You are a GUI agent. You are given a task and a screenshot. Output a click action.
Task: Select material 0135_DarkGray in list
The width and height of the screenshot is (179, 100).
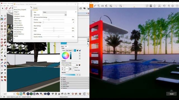click(x=18, y=32)
